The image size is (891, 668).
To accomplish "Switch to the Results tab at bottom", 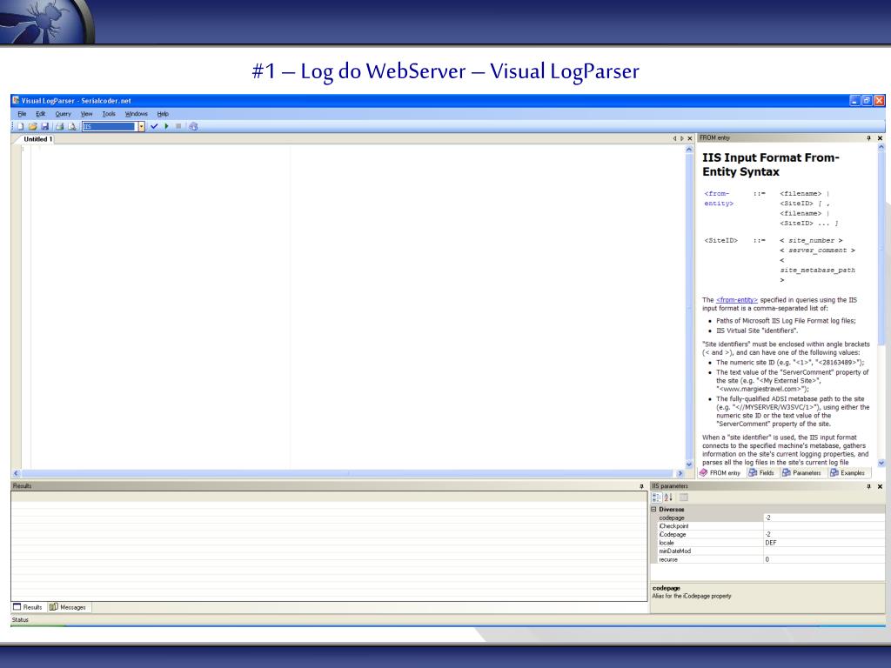I will click(x=28, y=607).
